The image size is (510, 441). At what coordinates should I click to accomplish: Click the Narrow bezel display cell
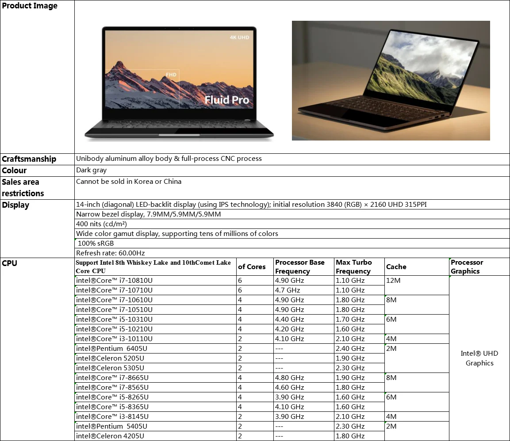292,214
